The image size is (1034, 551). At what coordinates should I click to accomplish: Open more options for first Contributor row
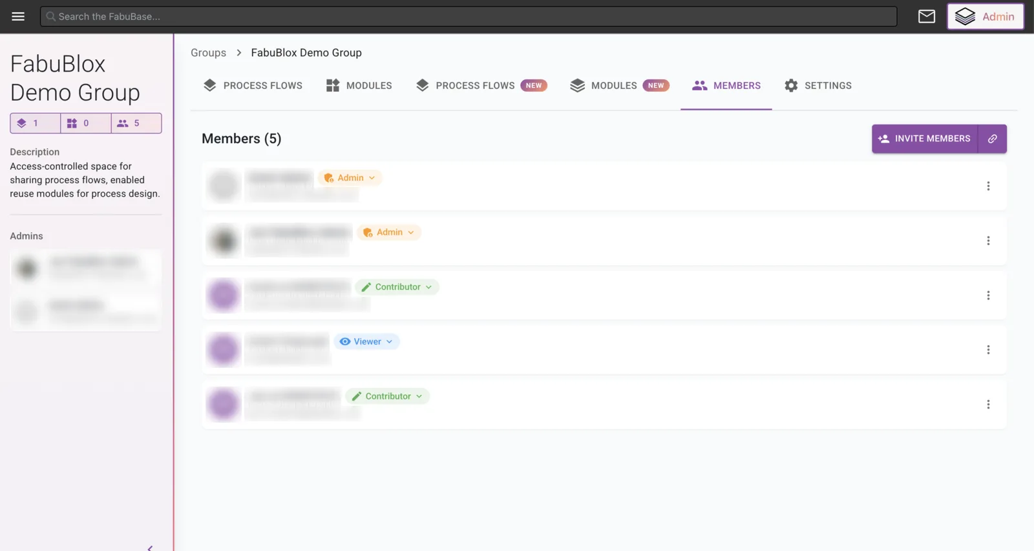[988, 296]
